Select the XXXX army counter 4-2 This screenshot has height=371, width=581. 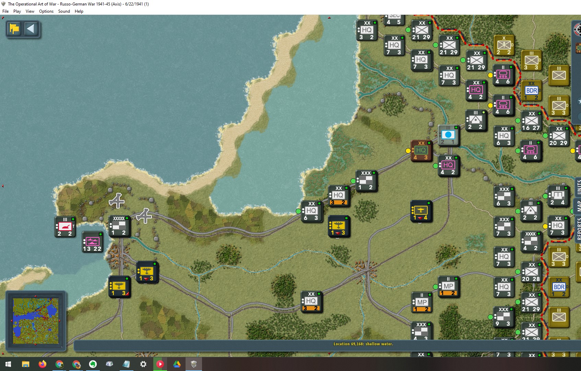tap(531, 241)
